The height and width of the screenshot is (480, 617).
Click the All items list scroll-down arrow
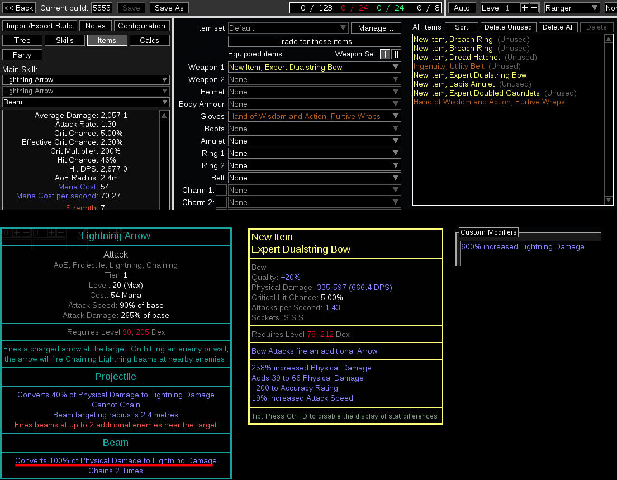pyautogui.click(x=609, y=201)
